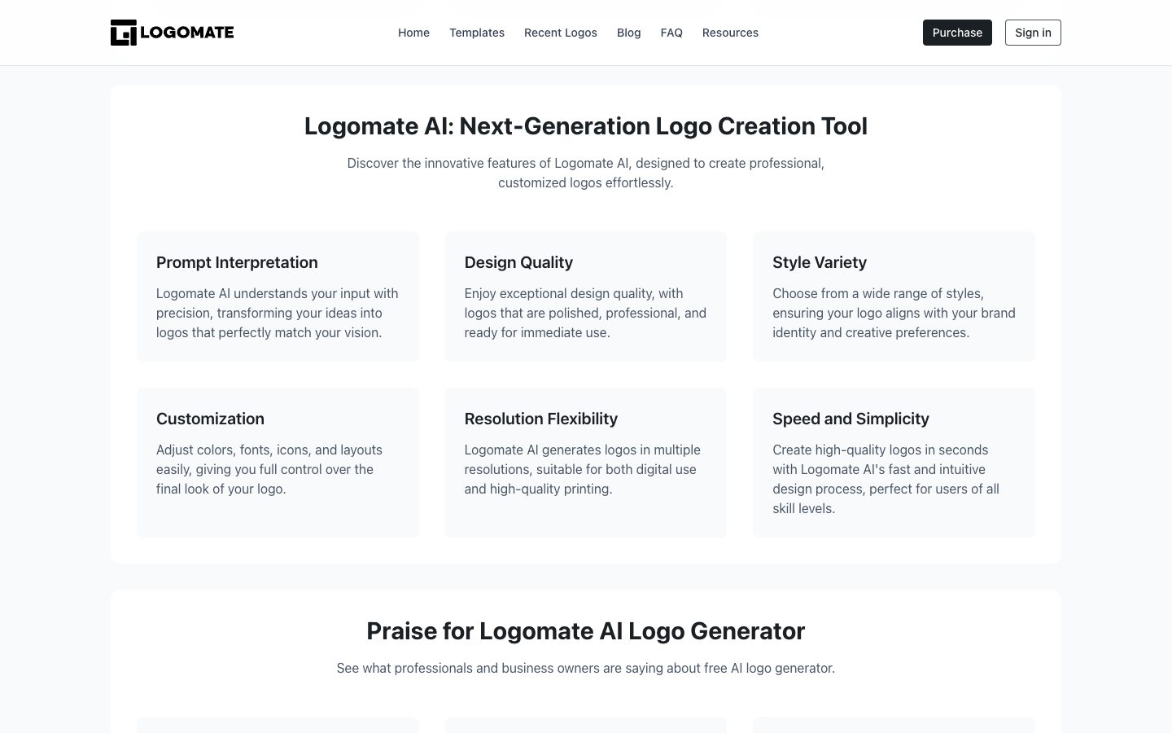
Task: Select the Prompt Interpretation feature card
Action: coord(278,296)
